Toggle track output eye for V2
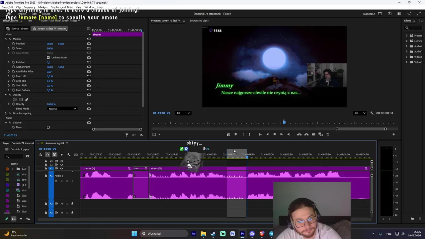 pyautogui.click(x=61, y=165)
